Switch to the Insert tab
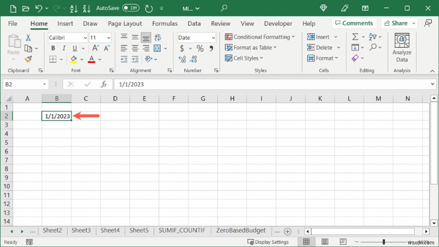 (65, 24)
